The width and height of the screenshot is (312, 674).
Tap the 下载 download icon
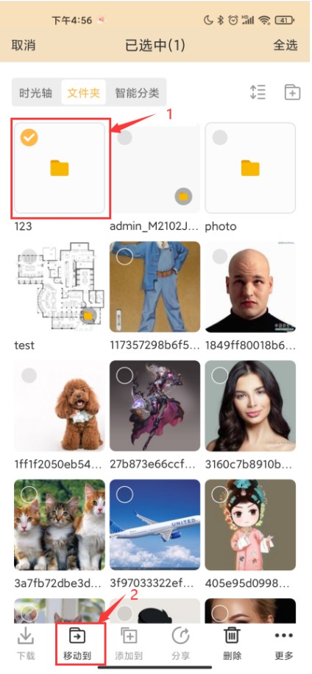pyautogui.click(x=26, y=636)
